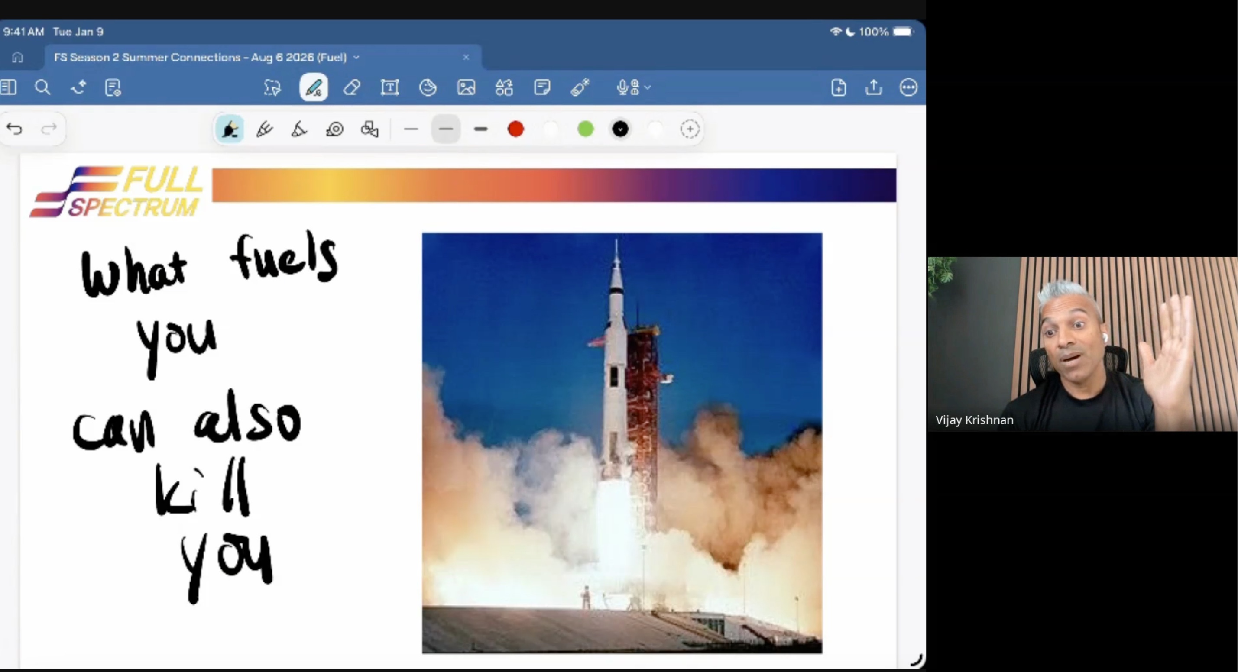This screenshot has width=1238, height=672.
Task: Select the thinnest stroke width
Action: tap(411, 129)
